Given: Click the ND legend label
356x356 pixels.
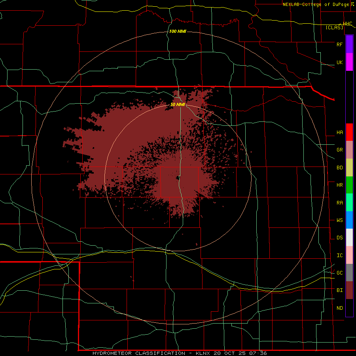Looking at the screenshot, I should (339, 308).
